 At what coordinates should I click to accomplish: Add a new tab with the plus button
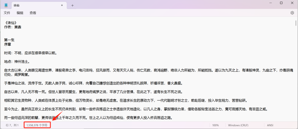72,6
